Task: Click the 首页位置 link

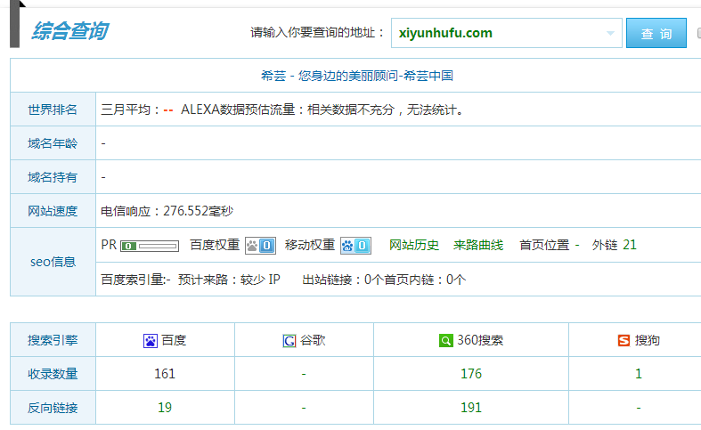Action: (x=543, y=245)
